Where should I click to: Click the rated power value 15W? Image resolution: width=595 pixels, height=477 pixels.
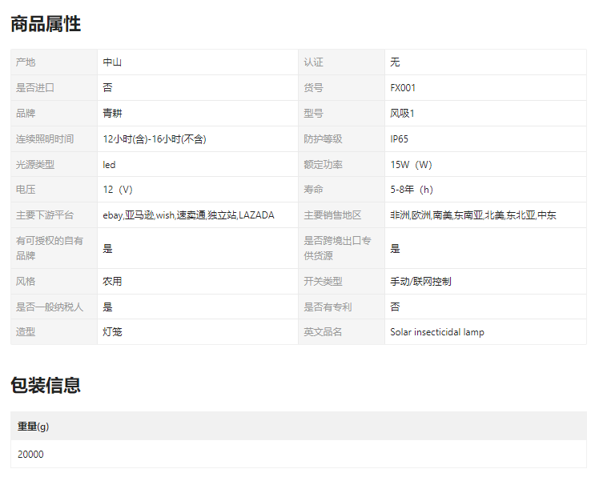(411, 165)
